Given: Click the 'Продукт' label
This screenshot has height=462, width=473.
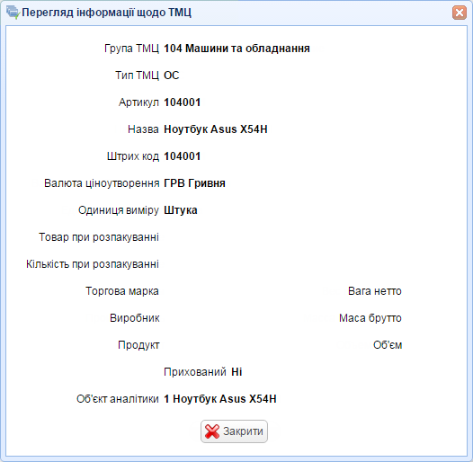Looking at the screenshot, I should [138, 345].
